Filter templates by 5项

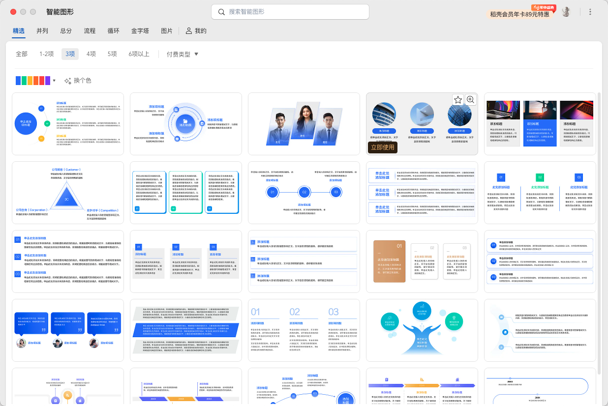coord(112,54)
